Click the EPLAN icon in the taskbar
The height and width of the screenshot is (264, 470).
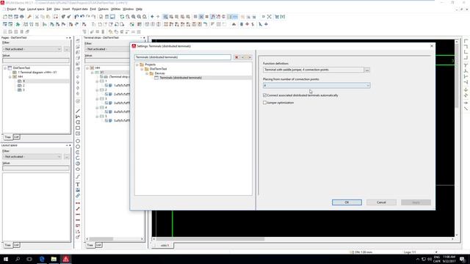tap(66, 259)
